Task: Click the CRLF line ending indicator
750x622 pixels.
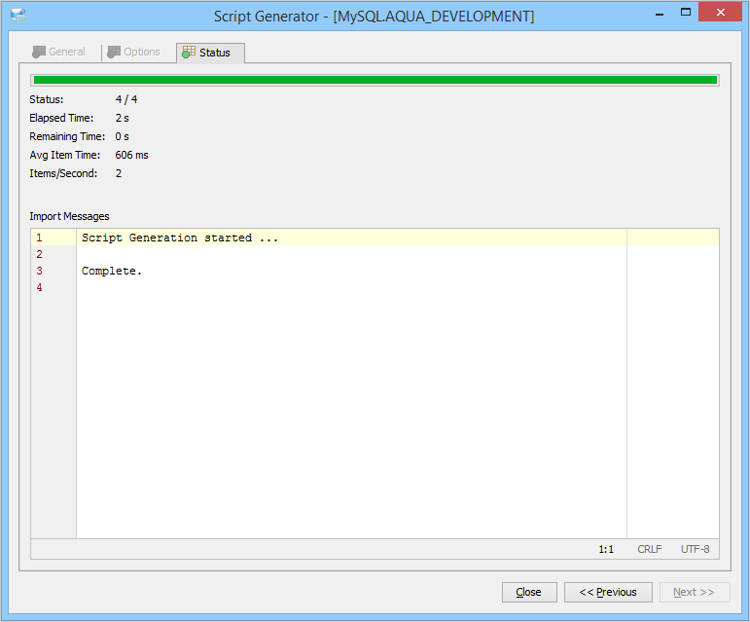Action: (x=650, y=549)
